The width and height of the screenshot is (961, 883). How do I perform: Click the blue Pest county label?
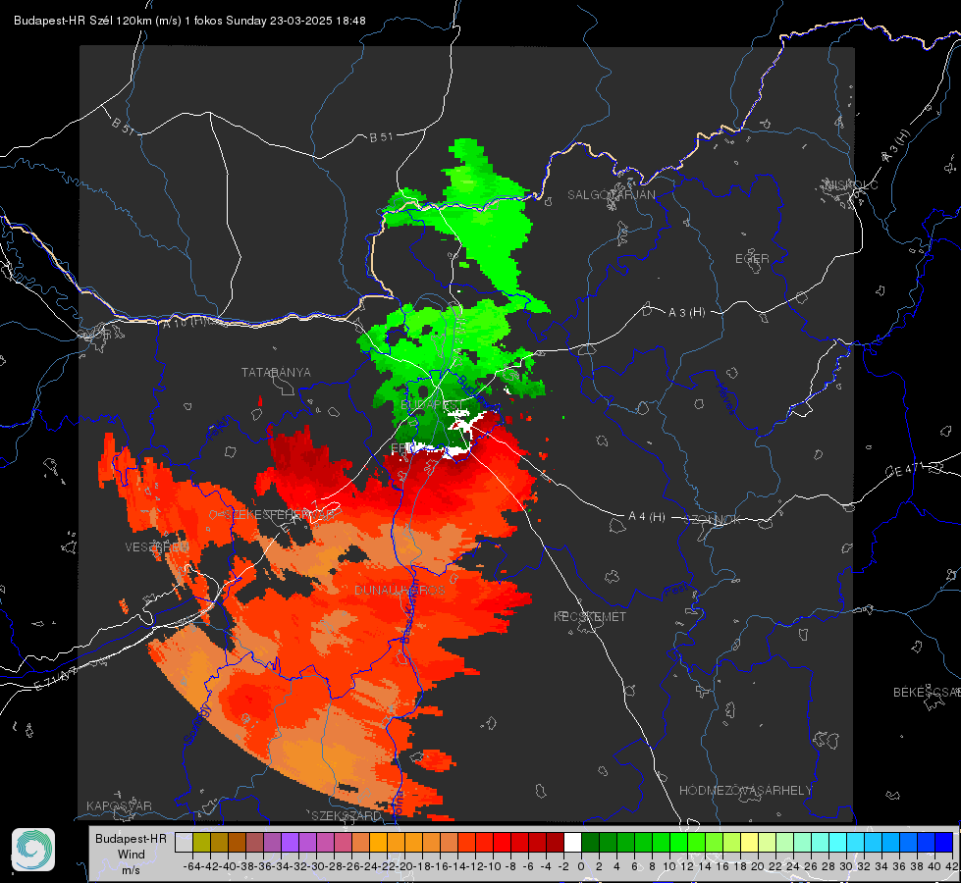(675, 591)
